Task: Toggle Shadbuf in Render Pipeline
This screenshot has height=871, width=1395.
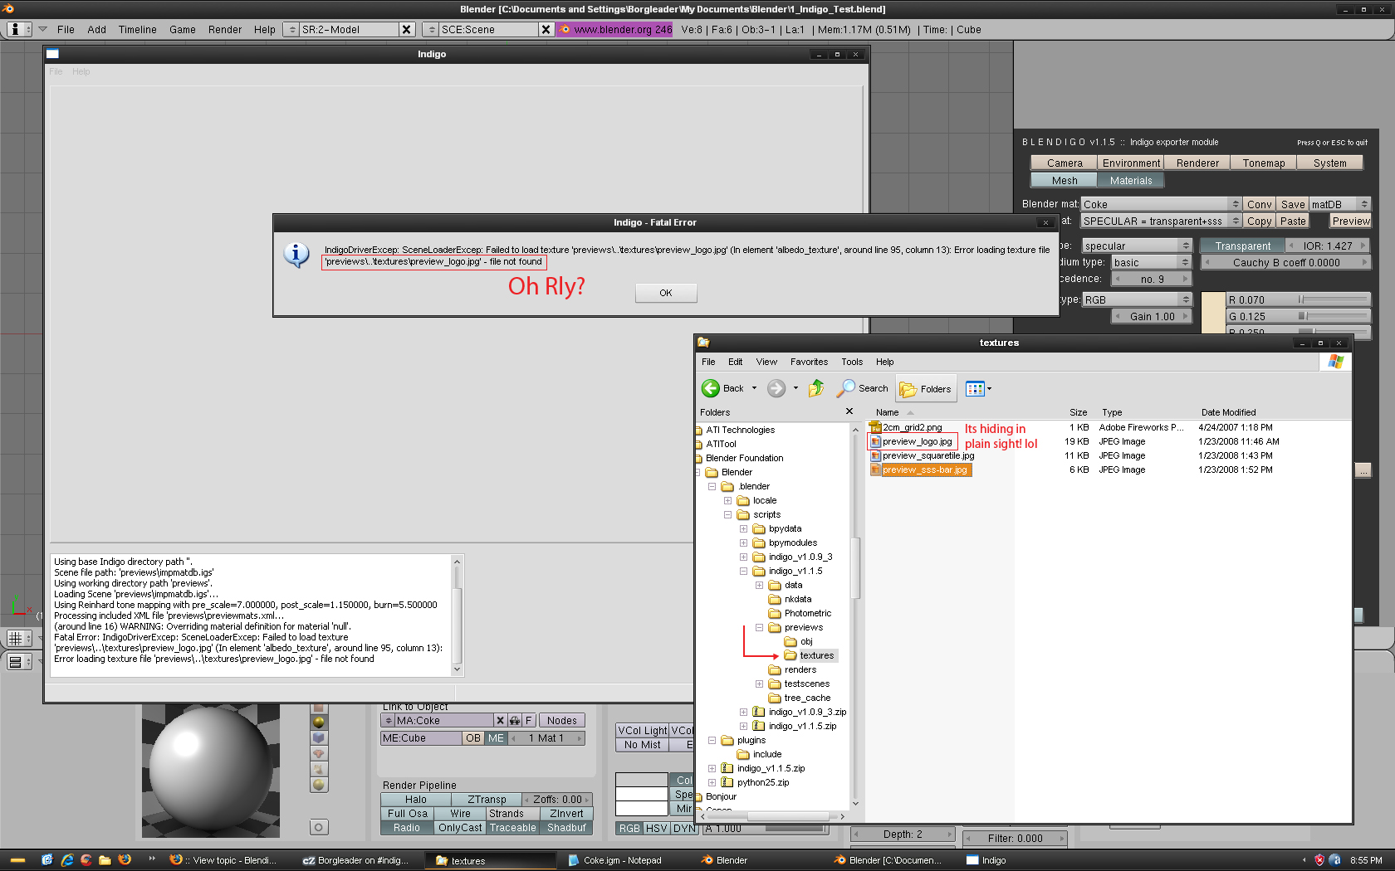Action: click(x=566, y=828)
